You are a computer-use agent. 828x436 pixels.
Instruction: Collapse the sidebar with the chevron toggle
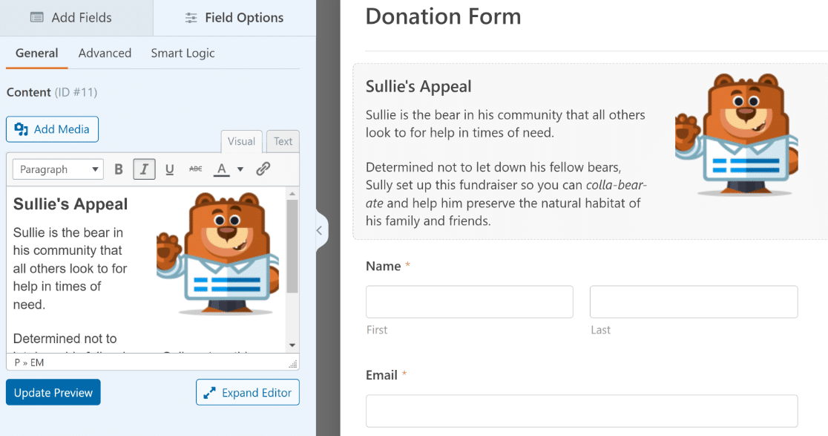pyautogui.click(x=320, y=230)
